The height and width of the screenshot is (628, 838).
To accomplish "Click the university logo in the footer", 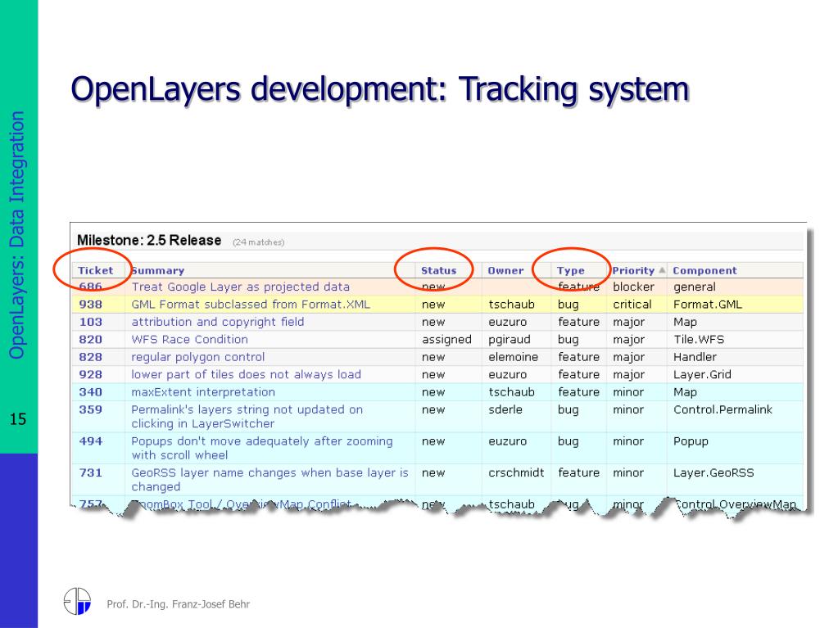I will (78, 601).
